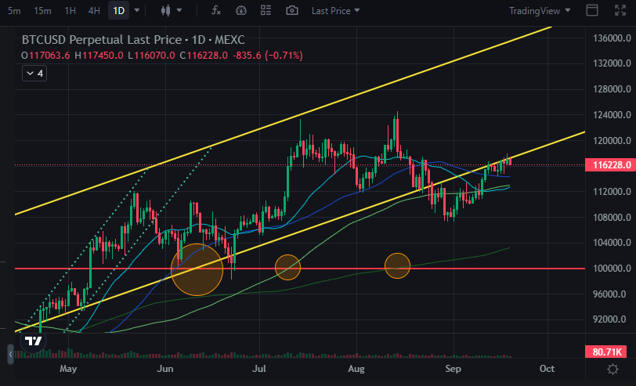
Task: Click the high price value H117450.0
Action: pos(99,56)
